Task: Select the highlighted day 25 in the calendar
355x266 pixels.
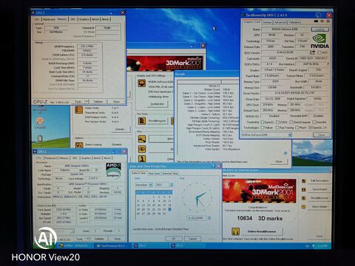Action: 169,209
